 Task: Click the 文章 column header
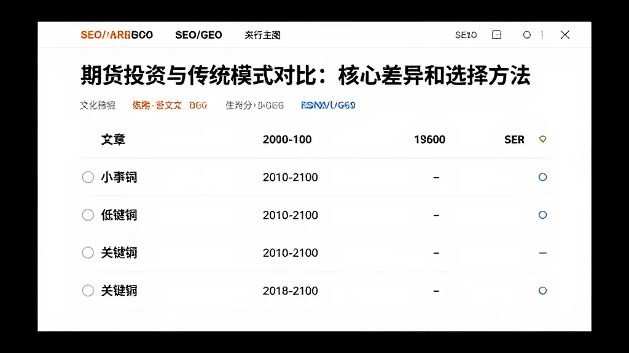pyautogui.click(x=113, y=140)
